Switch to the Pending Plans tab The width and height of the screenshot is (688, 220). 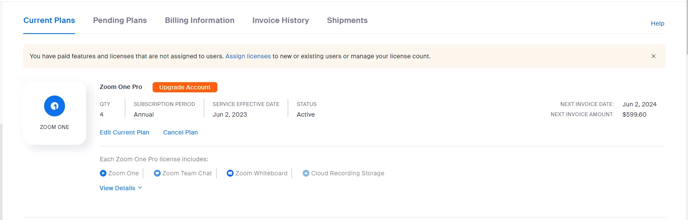(x=120, y=20)
